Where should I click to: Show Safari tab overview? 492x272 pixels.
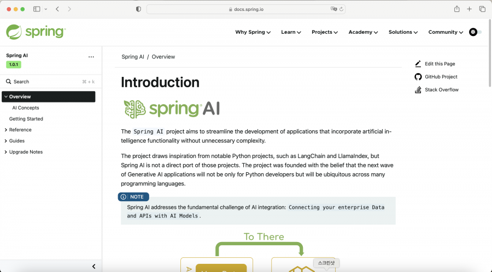coord(482,9)
